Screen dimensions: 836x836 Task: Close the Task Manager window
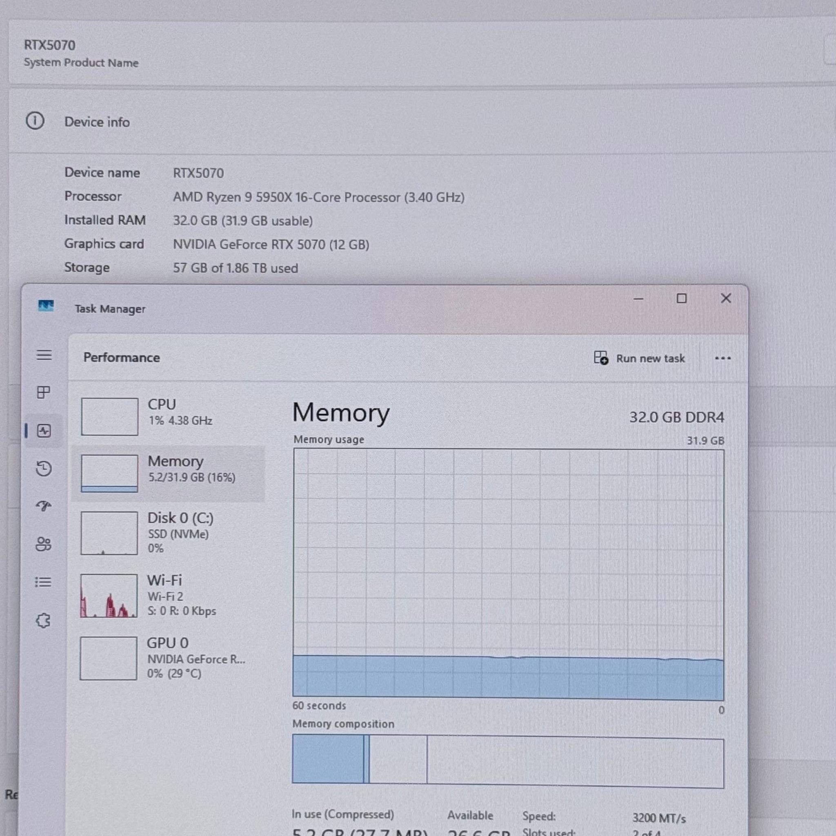(726, 298)
